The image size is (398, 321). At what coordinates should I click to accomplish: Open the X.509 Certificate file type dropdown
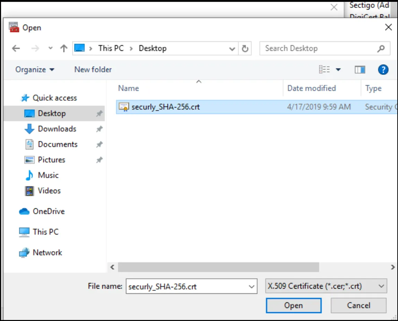tap(326, 286)
